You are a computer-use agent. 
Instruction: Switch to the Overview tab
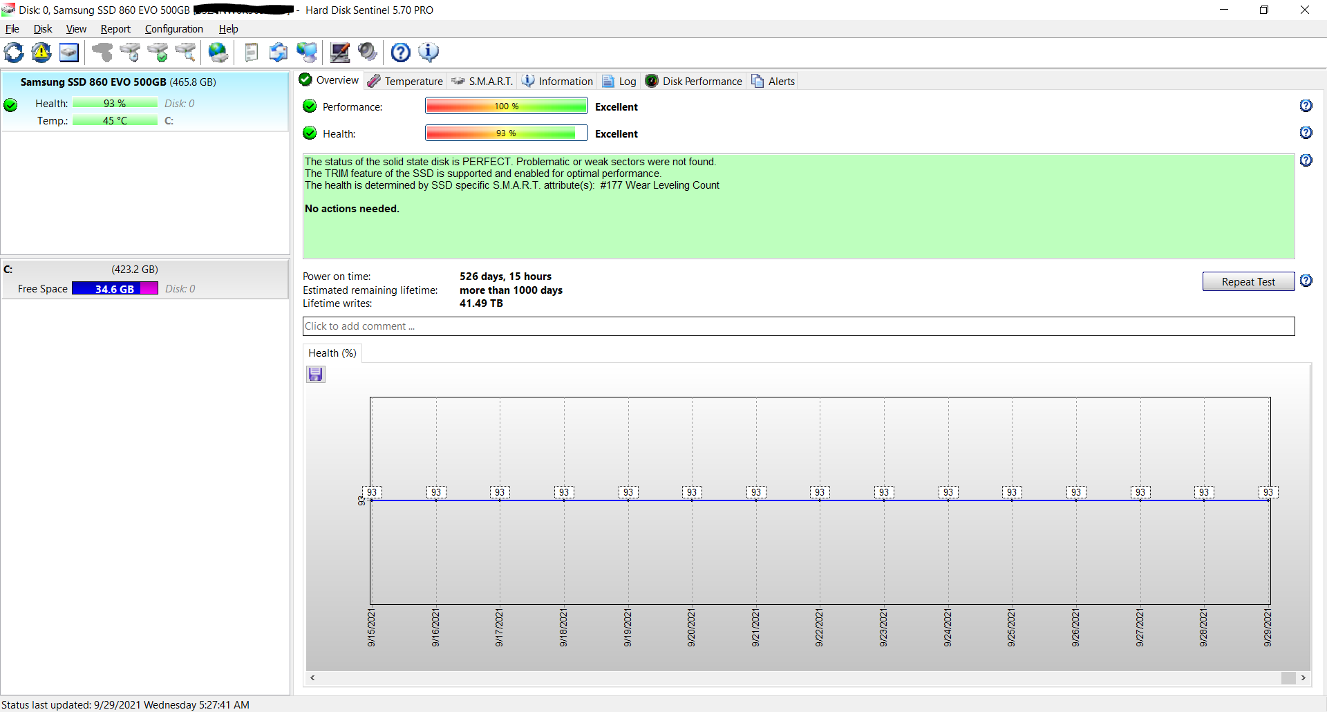[x=329, y=80]
